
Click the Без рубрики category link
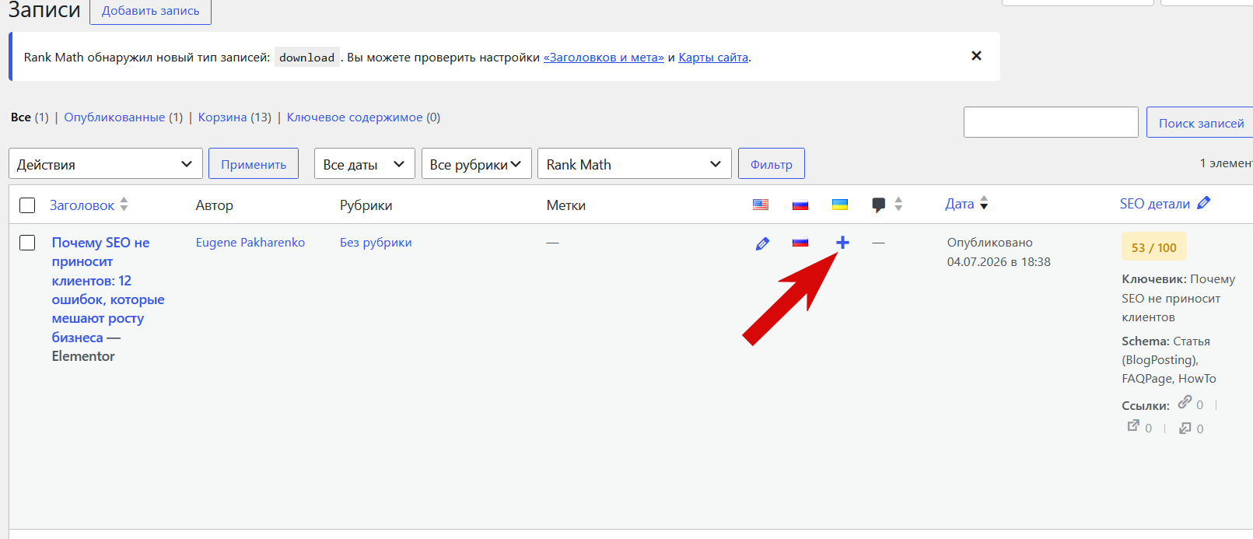pyautogui.click(x=376, y=243)
